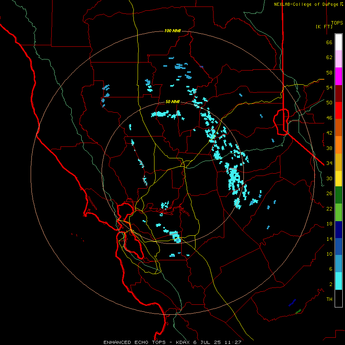Click the cyan 2 color band

pyautogui.click(x=338, y=281)
